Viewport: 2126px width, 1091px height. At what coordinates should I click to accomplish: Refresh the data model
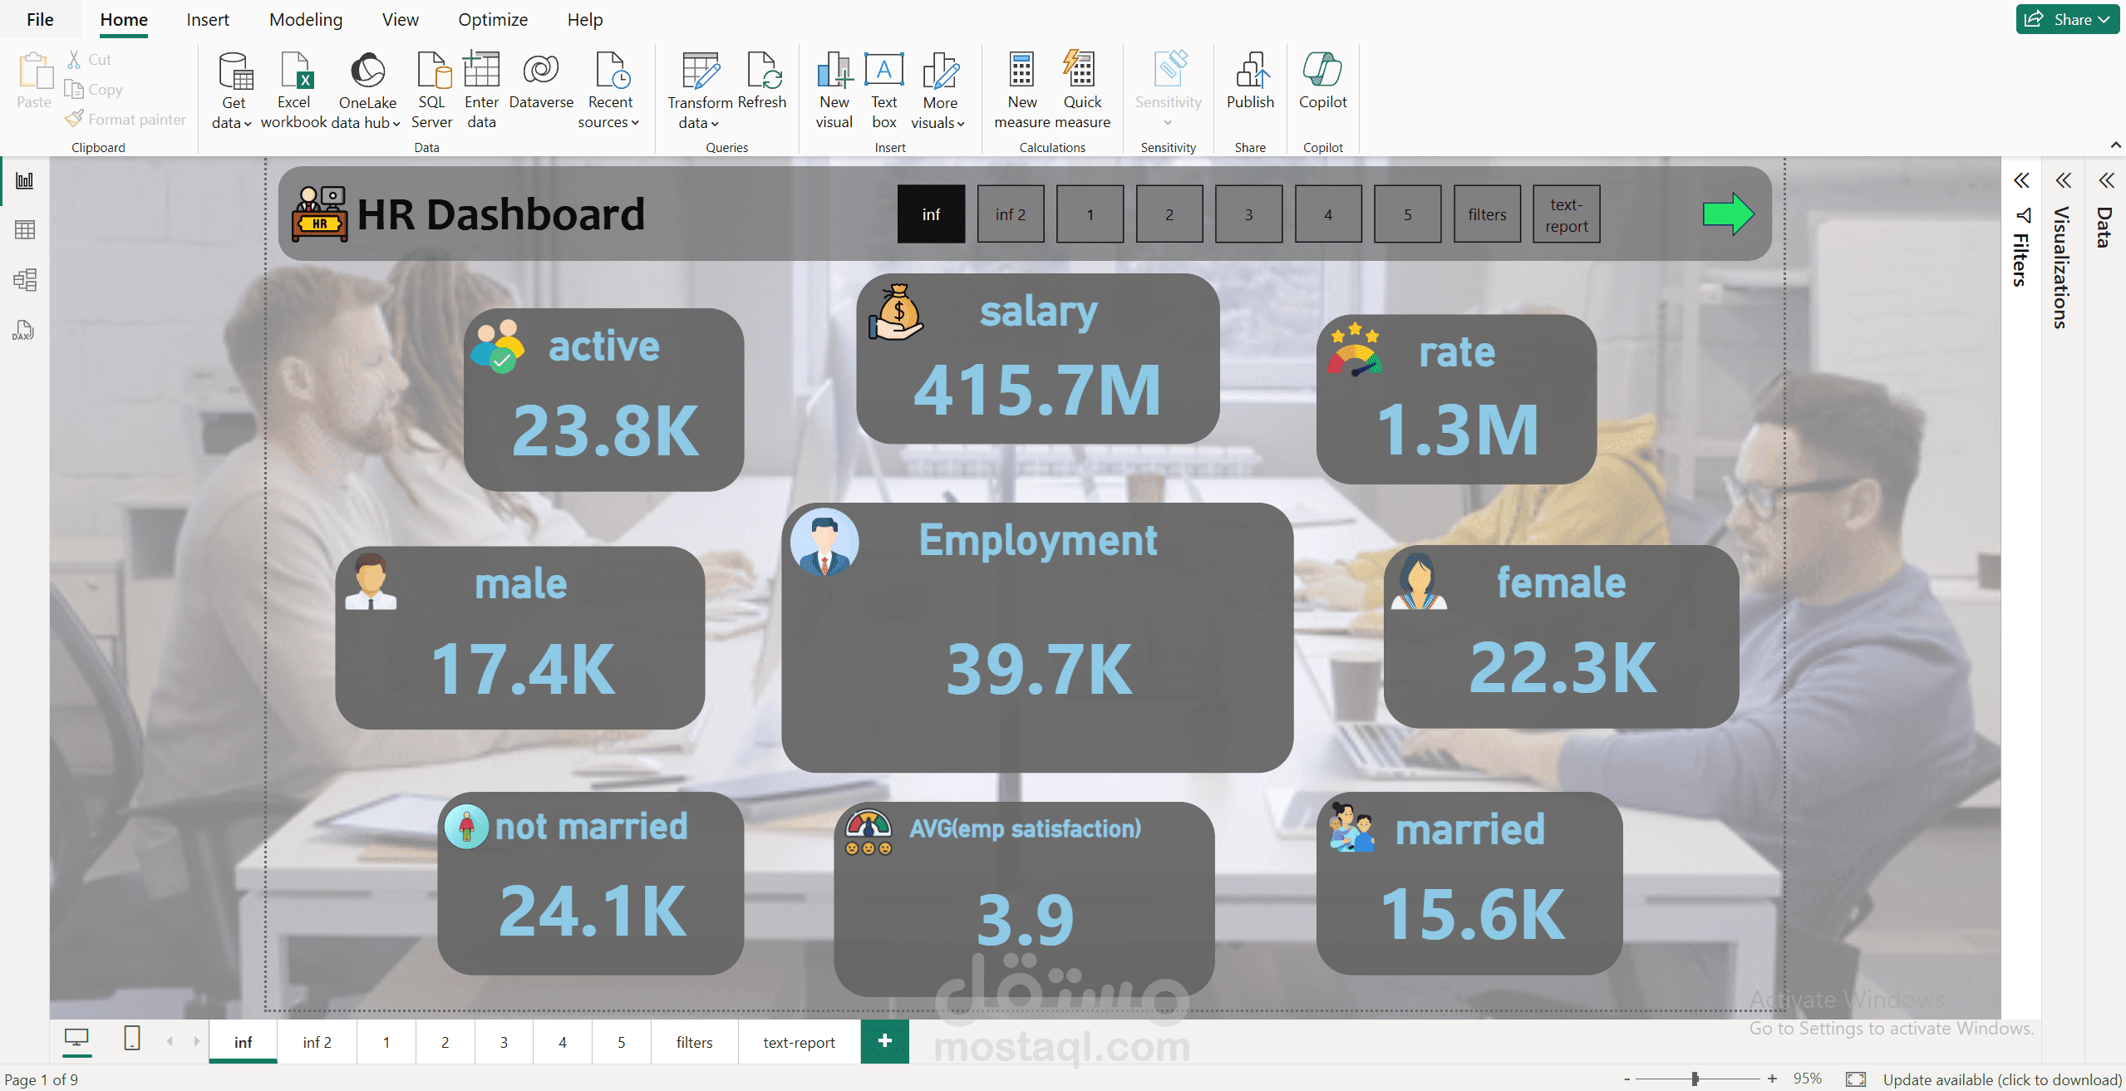click(x=762, y=81)
